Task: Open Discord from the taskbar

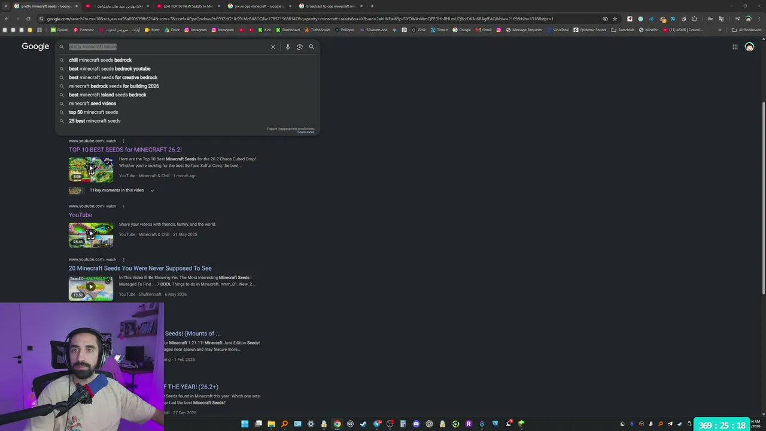Action: point(416,424)
